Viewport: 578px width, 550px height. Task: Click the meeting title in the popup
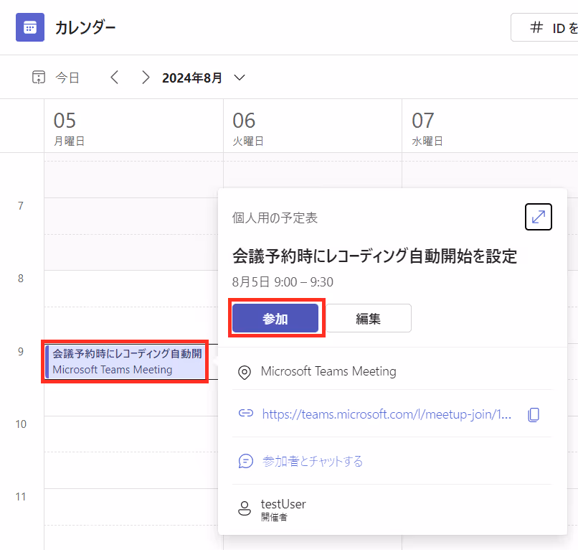click(x=374, y=256)
